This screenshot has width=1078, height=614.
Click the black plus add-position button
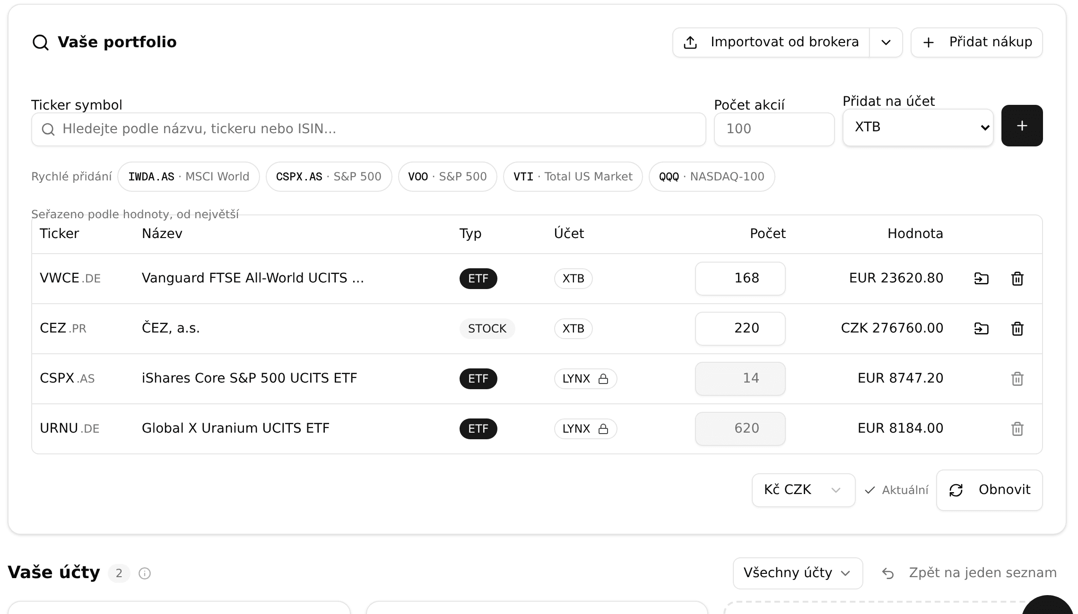pos(1022,126)
